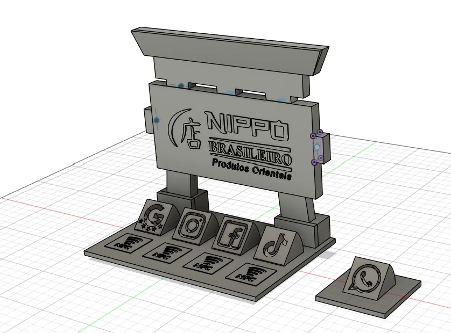Image resolution: width=451 pixels, height=333 pixels.
Task: Click the blue sketch point on left side tab
Action: pyautogui.click(x=157, y=120)
